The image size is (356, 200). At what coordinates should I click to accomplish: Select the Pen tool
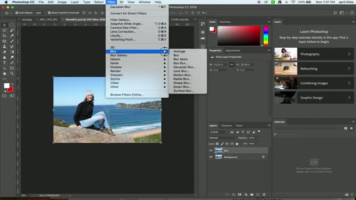[x=12, y=63]
